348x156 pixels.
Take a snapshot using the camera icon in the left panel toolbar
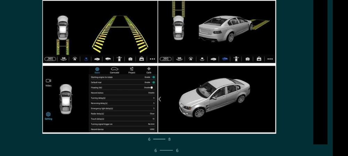[130, 59]
